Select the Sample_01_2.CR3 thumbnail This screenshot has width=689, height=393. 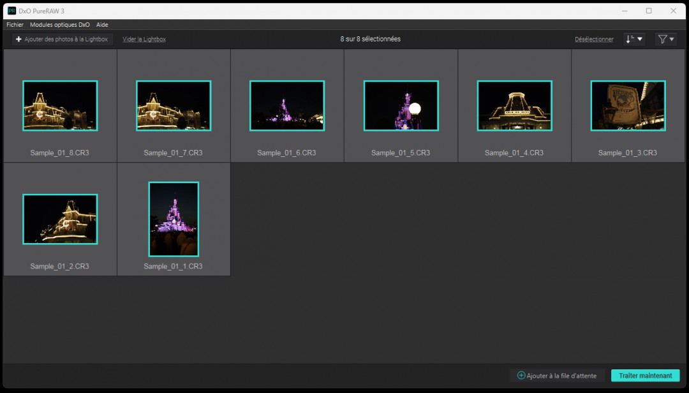click(x=60, y=219)
